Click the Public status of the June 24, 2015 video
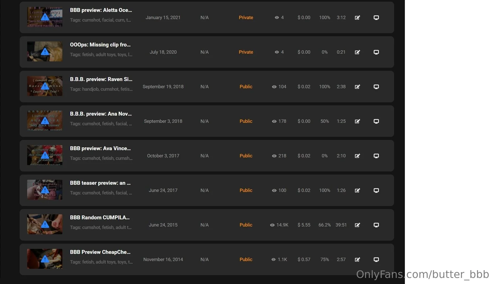Screen dimensions: 493x284 tap(246, 225)
